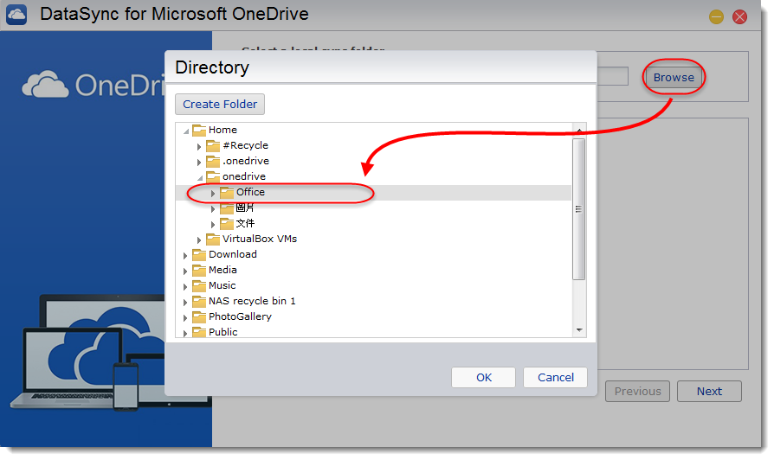774x460 pixels.
Task: Expand the VirtualBox VMs folder node
Action: pyautogui.click(x=199, y=240)
